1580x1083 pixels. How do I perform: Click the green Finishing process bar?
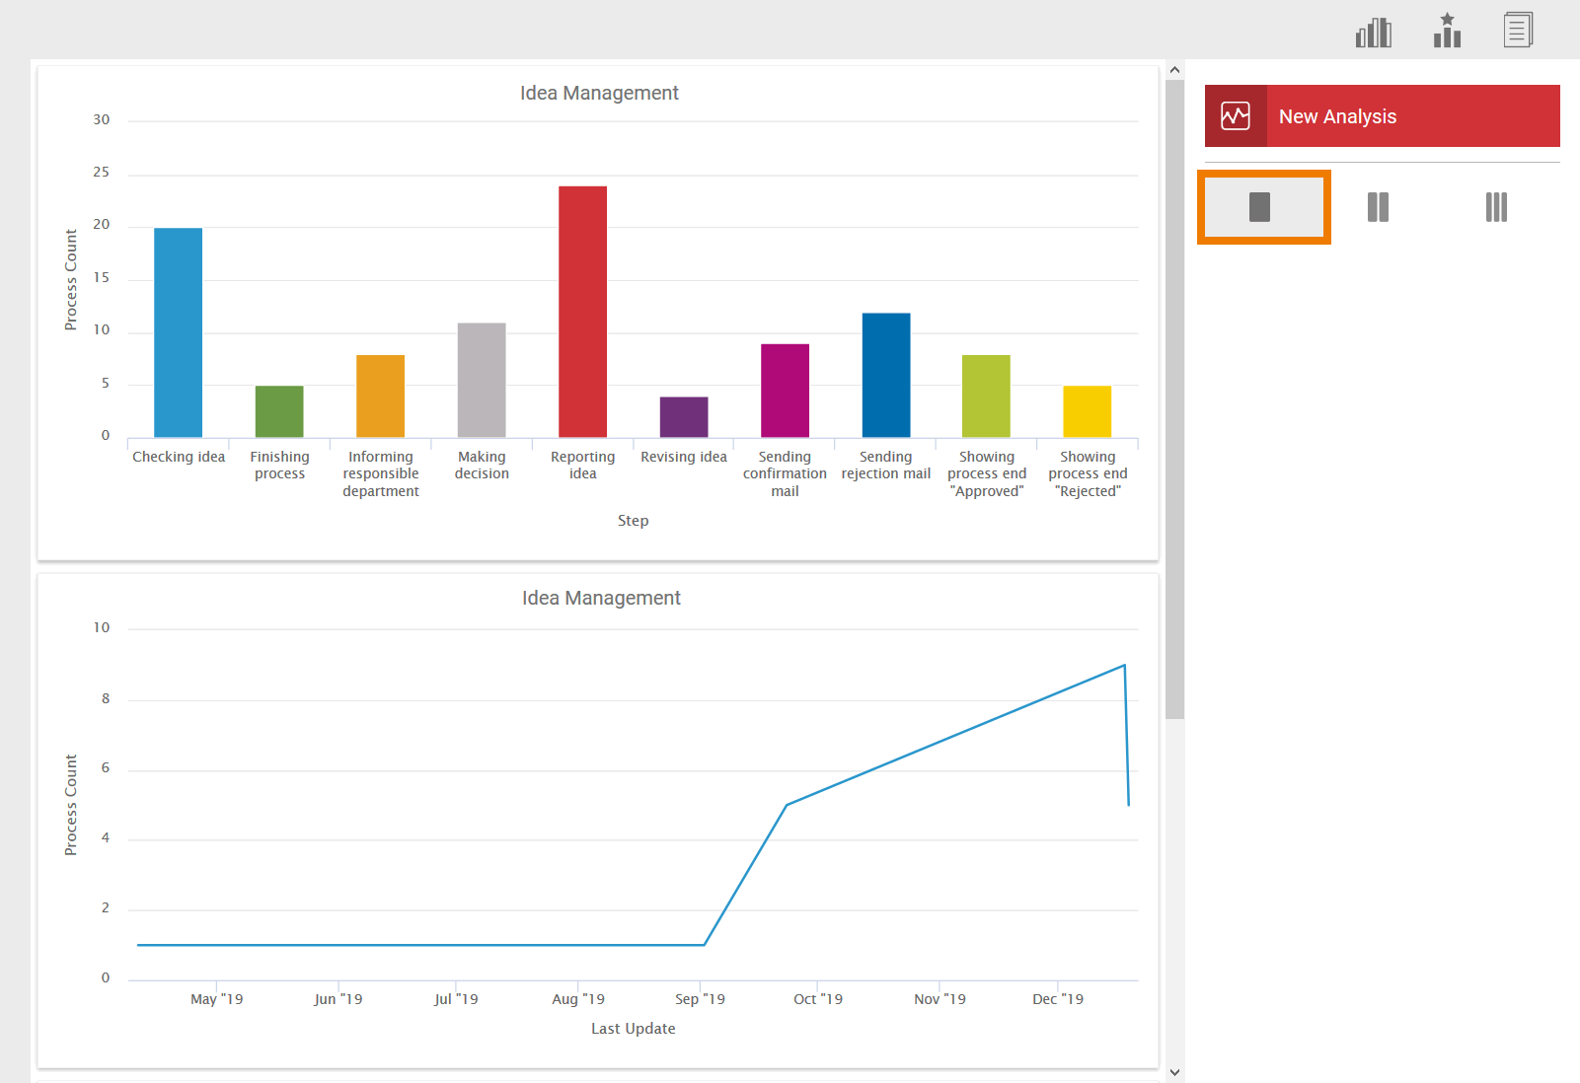279,411
